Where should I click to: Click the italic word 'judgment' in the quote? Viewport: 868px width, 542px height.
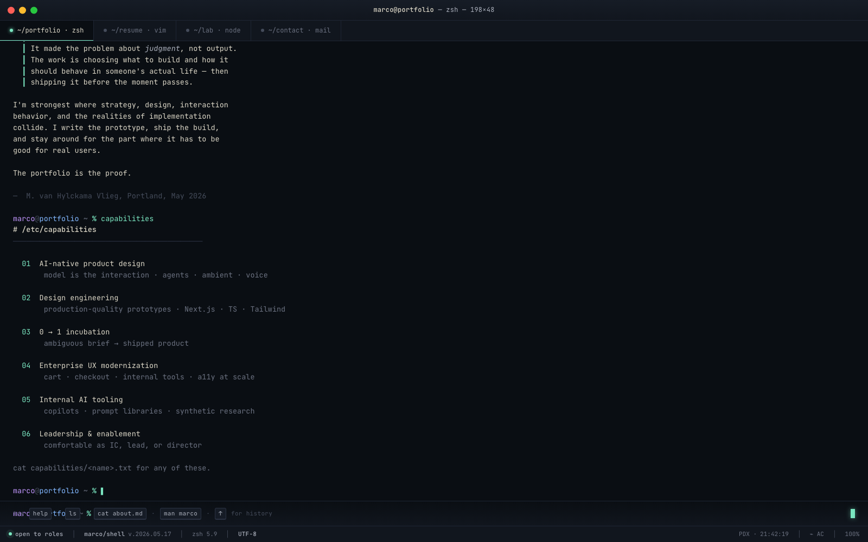(x=162, y=49)
